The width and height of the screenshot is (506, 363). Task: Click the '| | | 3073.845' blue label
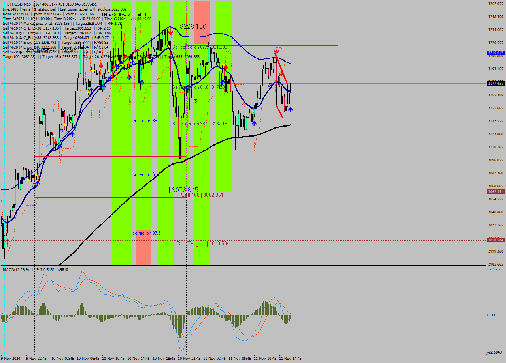point(180,190)
